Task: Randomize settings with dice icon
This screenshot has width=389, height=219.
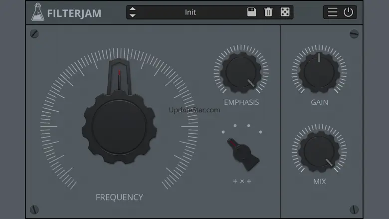Action: [285, 12]
